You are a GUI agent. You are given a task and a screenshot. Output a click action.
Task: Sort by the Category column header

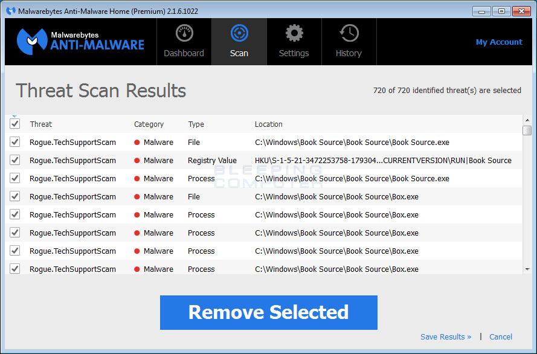point(149,124)
